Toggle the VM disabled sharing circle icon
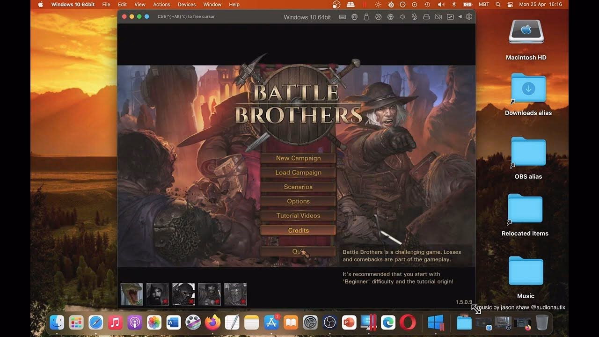The image size is (599, 337). [x=378, y=17]
